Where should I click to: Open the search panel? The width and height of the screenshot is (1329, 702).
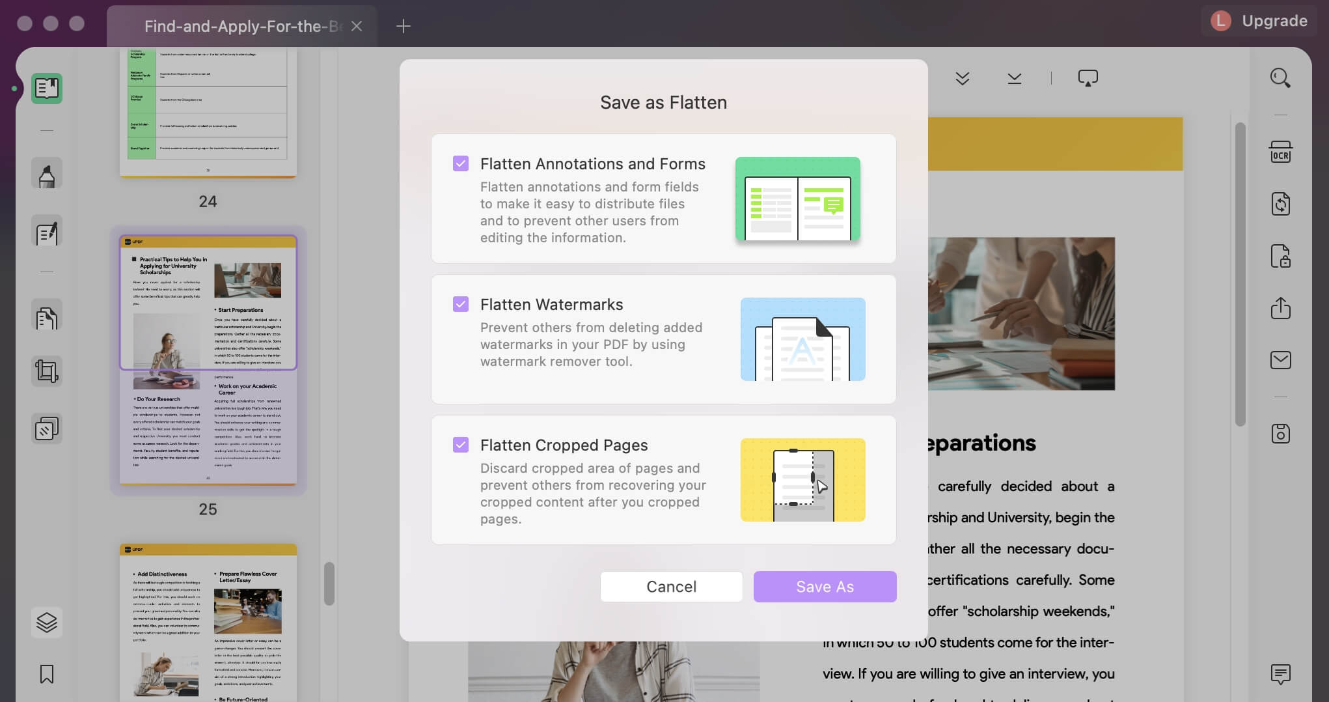pyautogui.click(x=1280, y=78)
